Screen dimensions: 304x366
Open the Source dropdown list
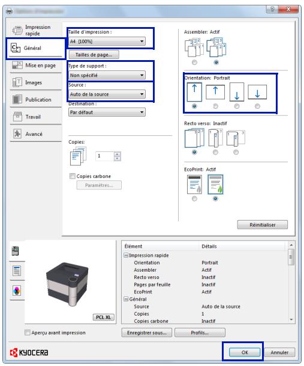pyautogui.click(x=107, y=94)
